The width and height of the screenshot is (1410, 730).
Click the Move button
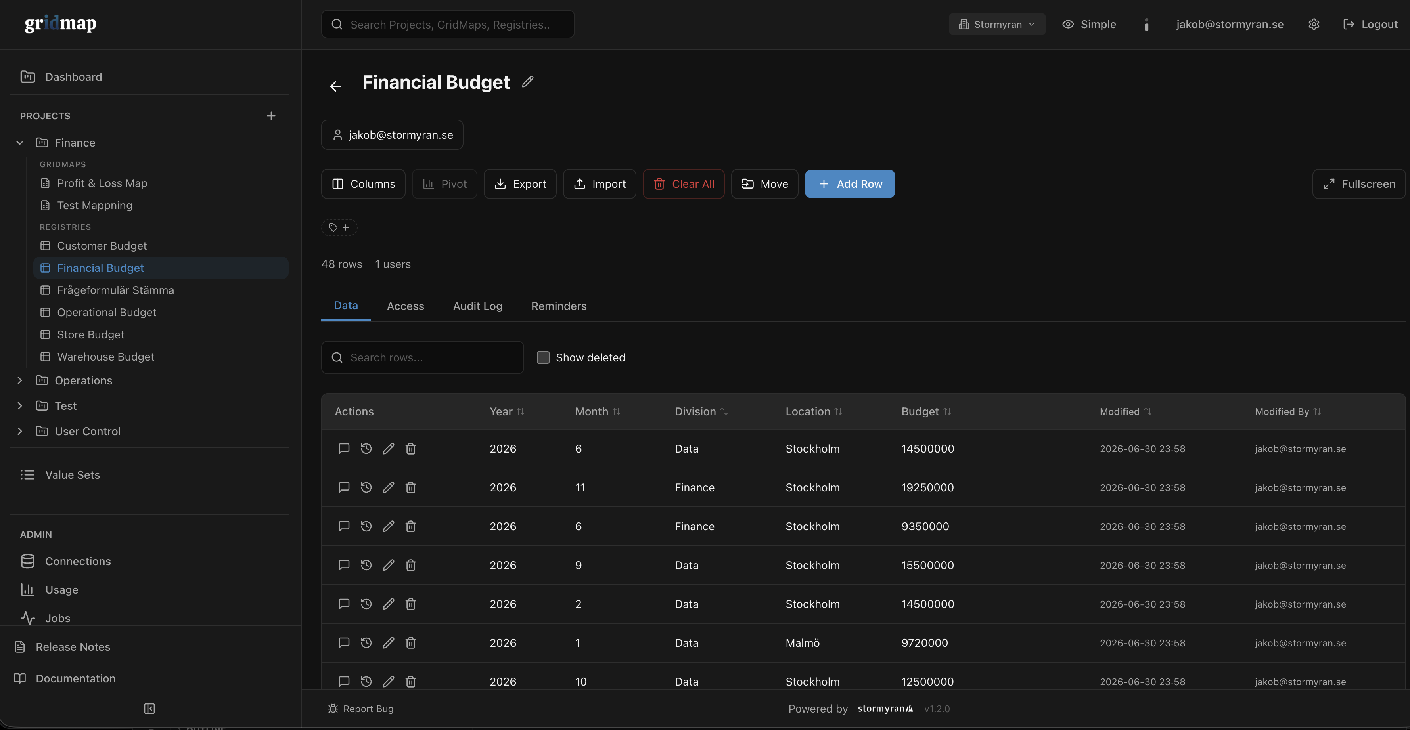coord(764,184)
